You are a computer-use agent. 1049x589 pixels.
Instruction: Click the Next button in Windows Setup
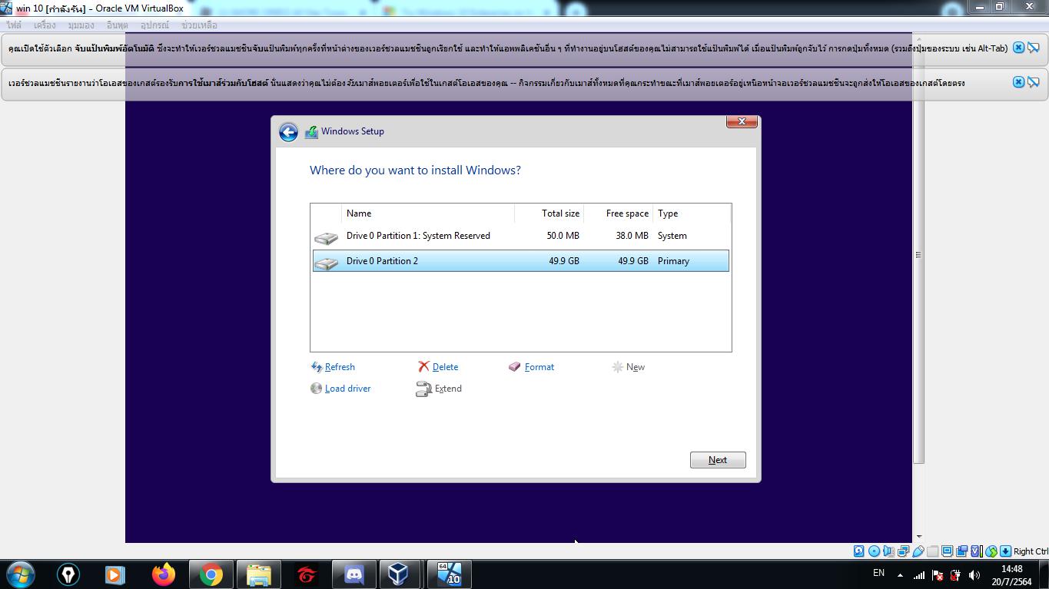tap(718, 460)
